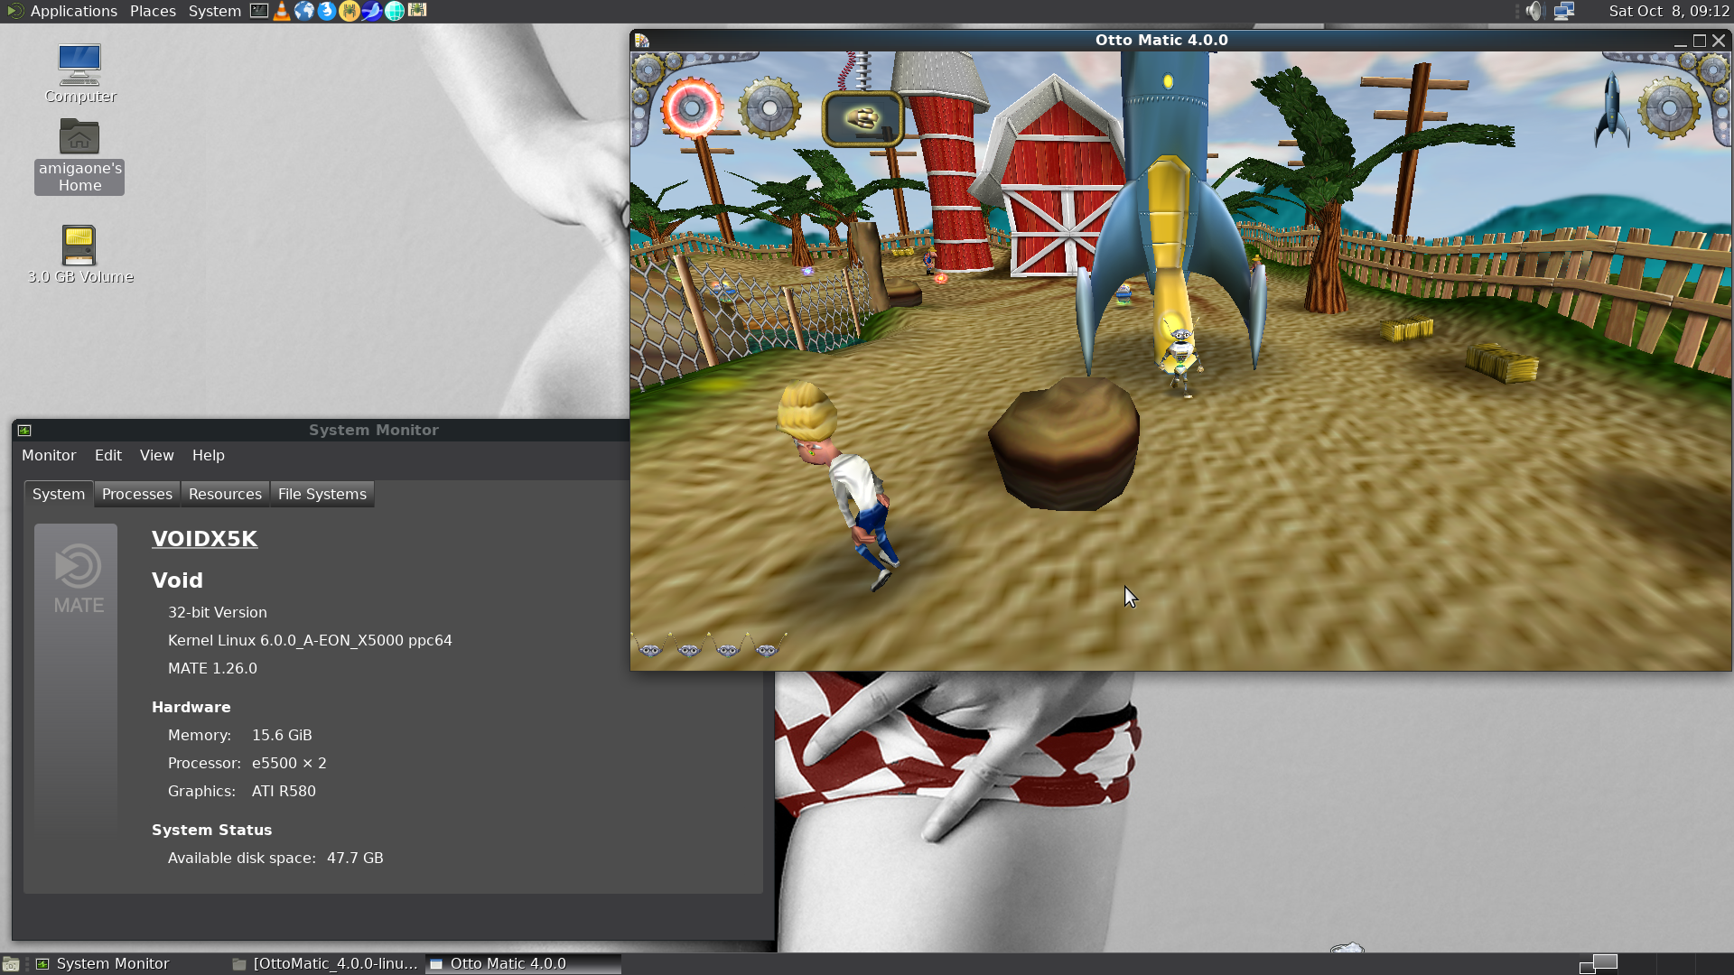
Task: Click the second gear gauge in game HUD
Action: click(769, 108)
